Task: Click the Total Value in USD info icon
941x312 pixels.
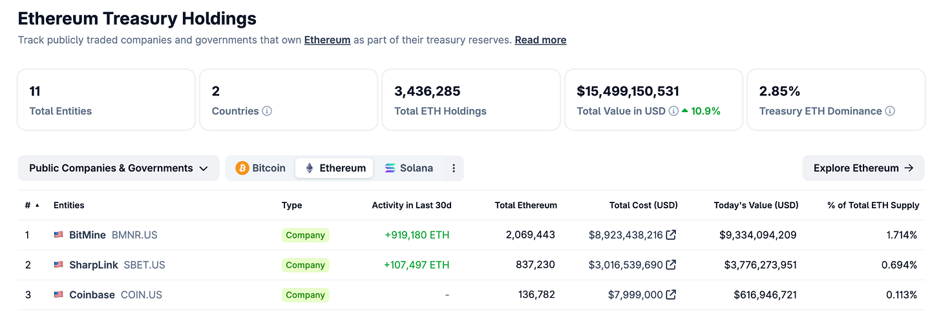Action: pos(673,111)
